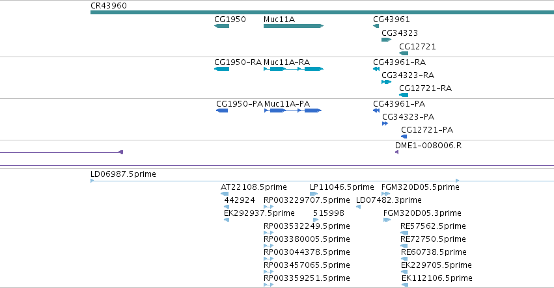Select the CG1950 gene arrow glyph

point(221,26)
